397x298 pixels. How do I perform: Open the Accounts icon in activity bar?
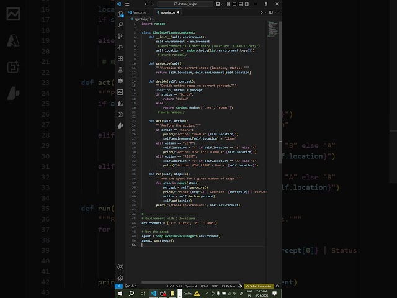click(120, 266)
